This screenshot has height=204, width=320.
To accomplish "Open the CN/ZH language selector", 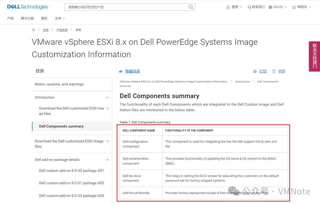I will (x=278, y=7).
